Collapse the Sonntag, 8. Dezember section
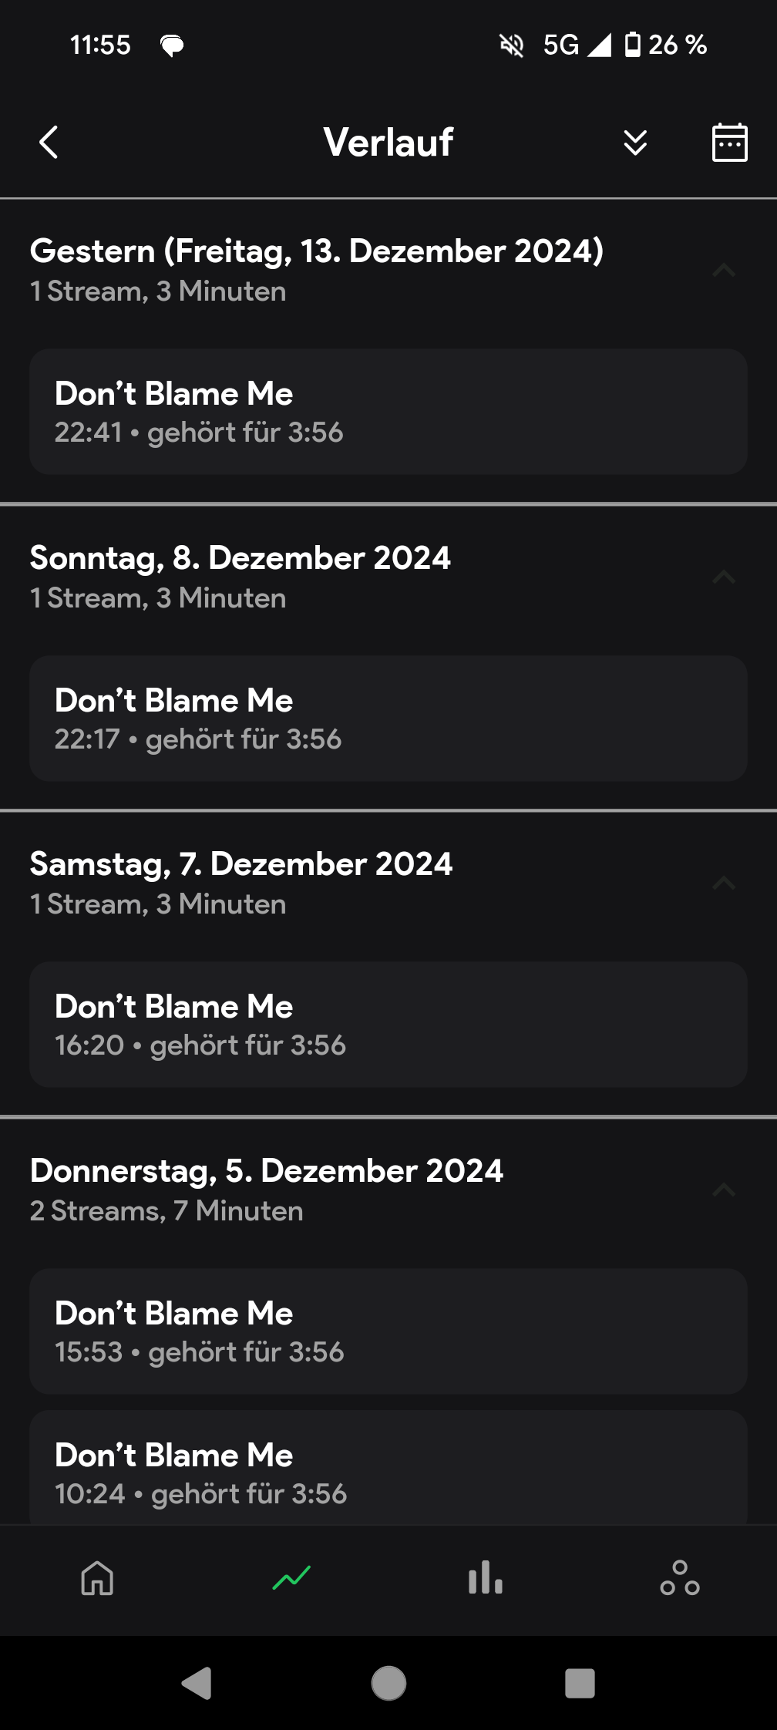 pyautogui.click(x=724, y=577)
